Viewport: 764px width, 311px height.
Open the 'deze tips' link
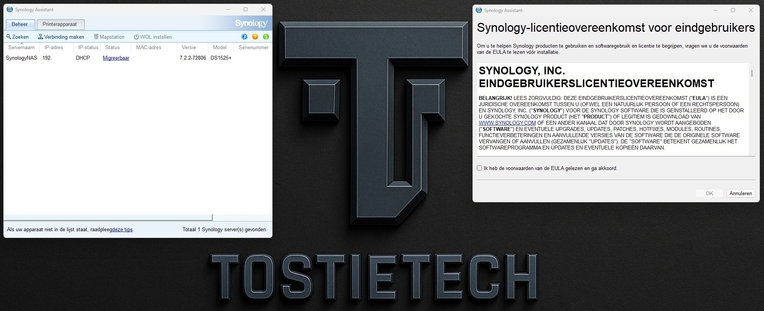(122, 229)
